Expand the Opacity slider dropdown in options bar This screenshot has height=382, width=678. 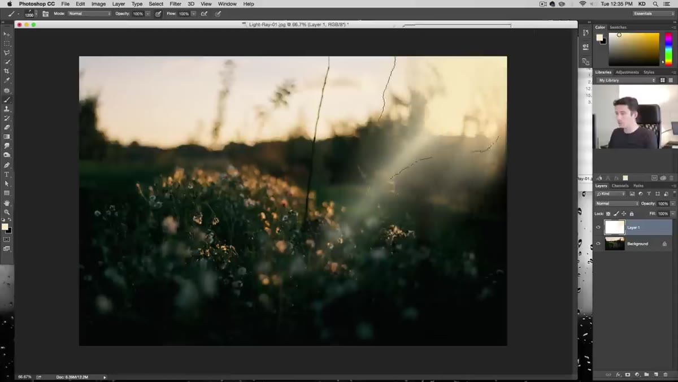click(147, 14)
